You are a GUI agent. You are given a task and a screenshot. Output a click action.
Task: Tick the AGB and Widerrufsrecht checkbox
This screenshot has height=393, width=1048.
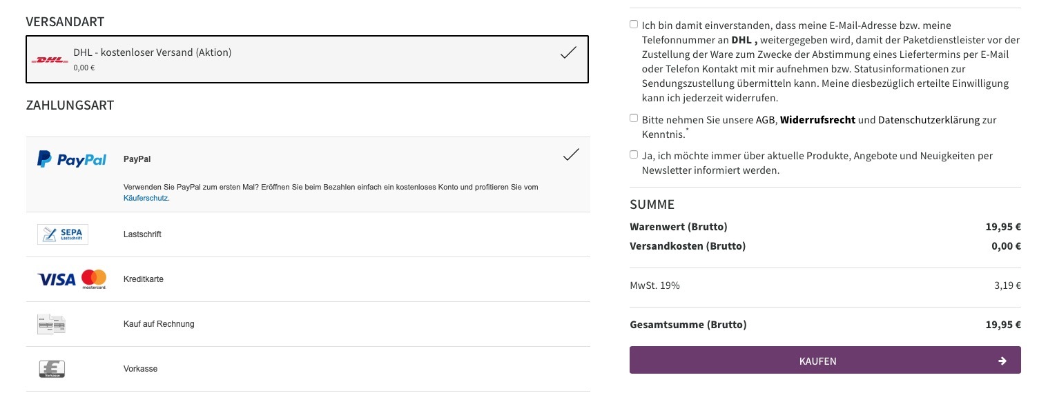tap(634, 118)
